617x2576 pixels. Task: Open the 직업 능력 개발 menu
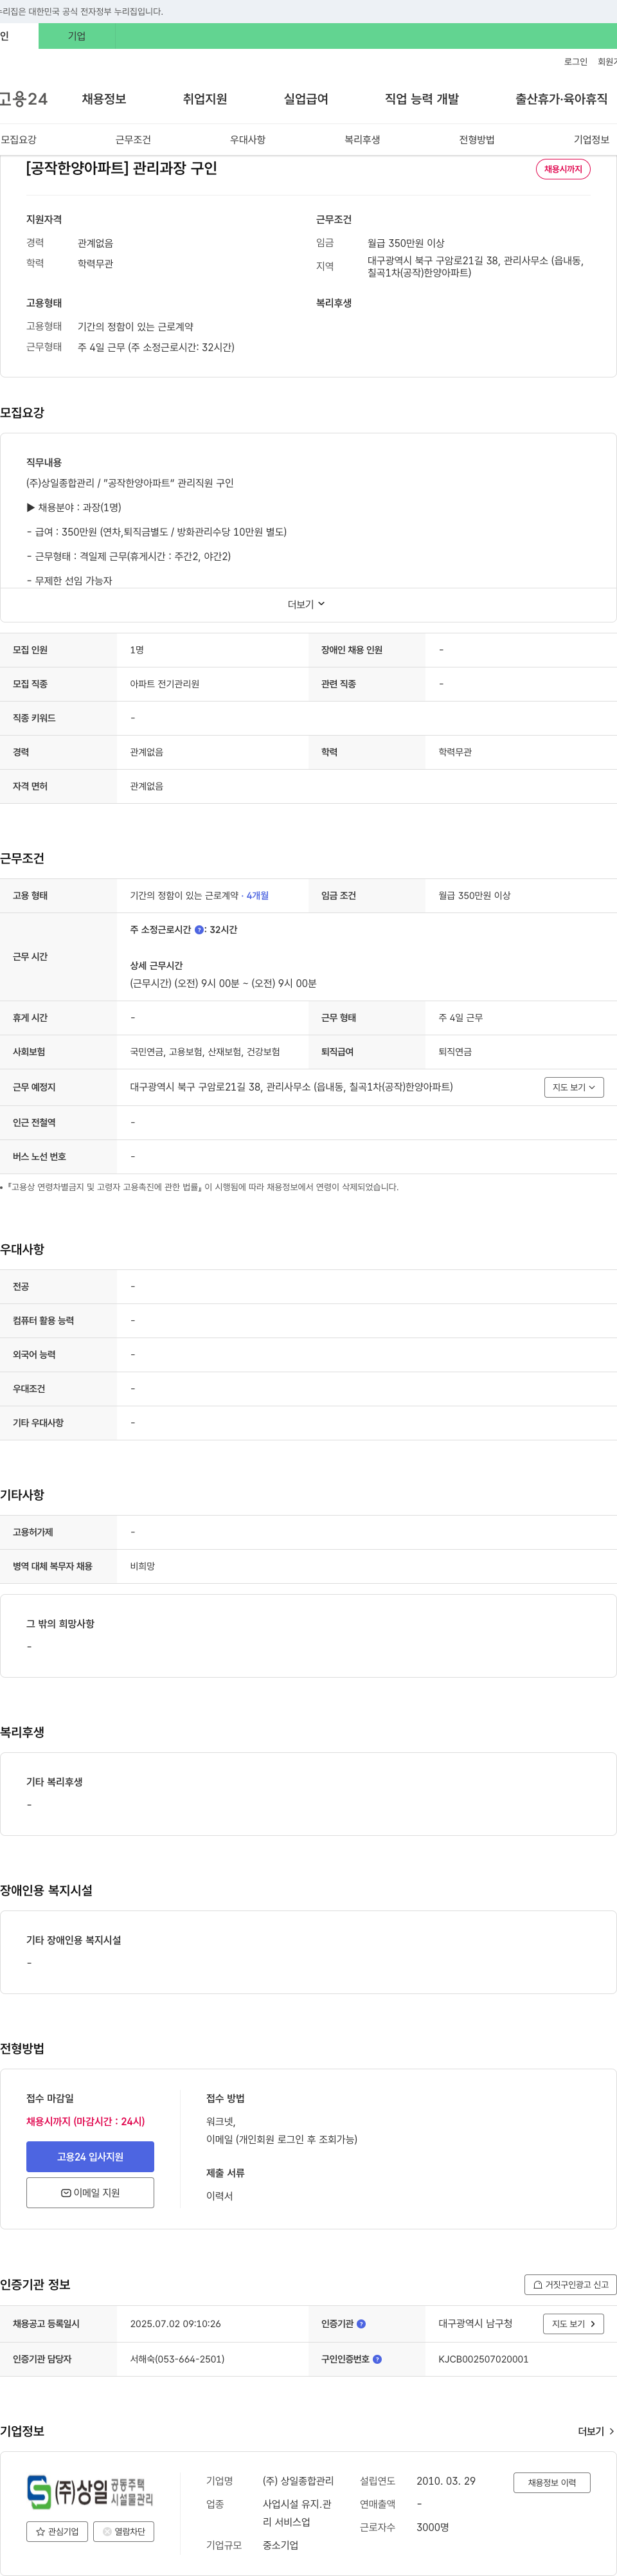[x=422, y=99]
